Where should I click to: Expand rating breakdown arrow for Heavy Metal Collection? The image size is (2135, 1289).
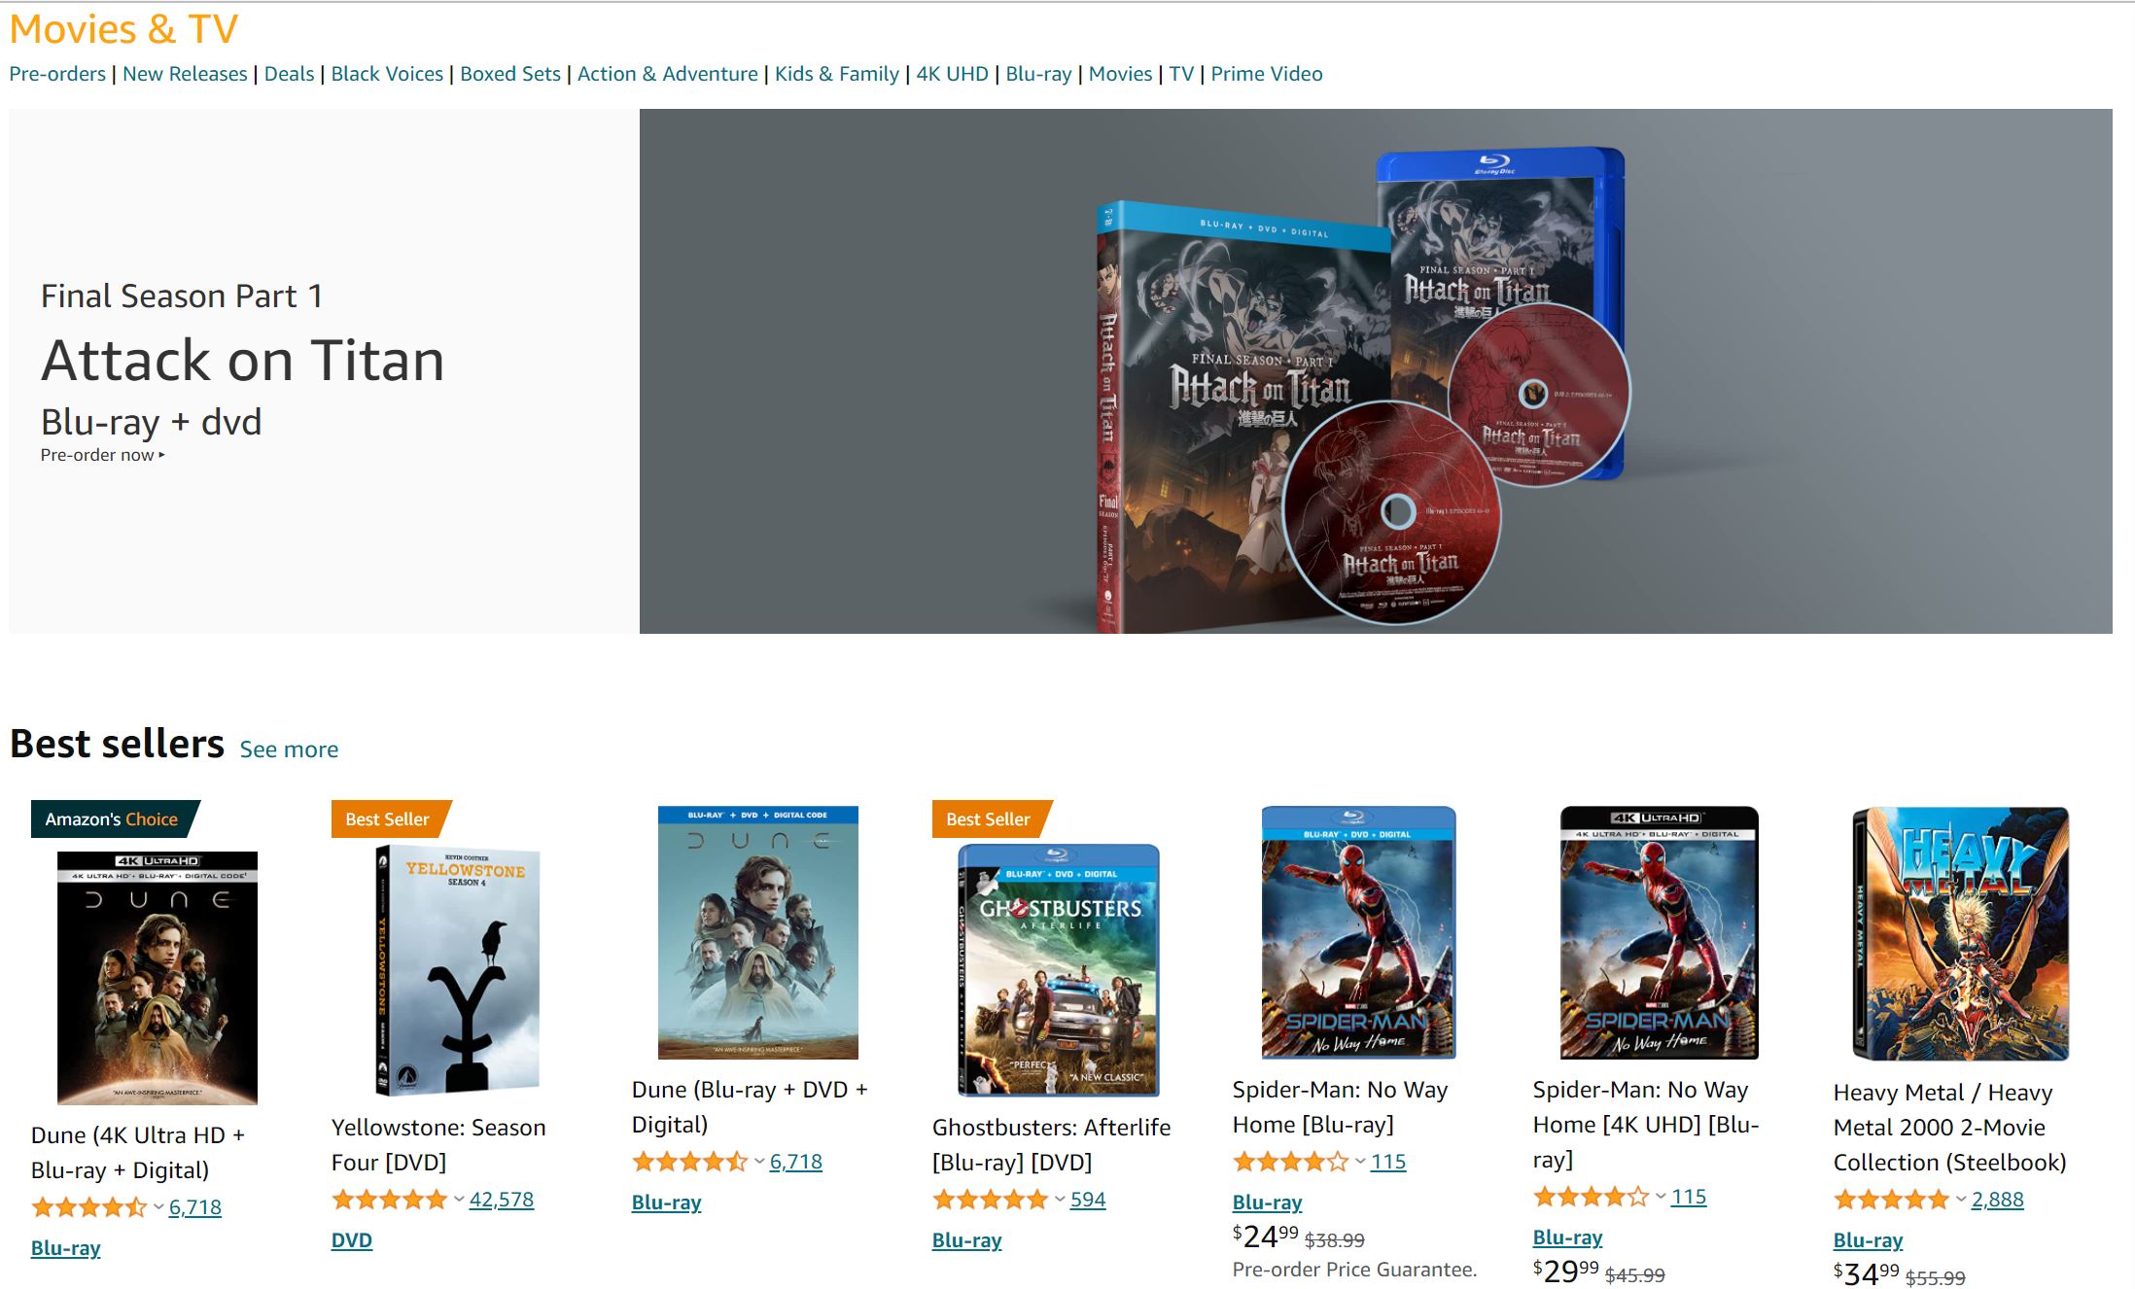[1961, 1200]
